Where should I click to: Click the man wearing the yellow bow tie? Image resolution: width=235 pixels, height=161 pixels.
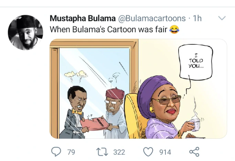pos(75,112)
